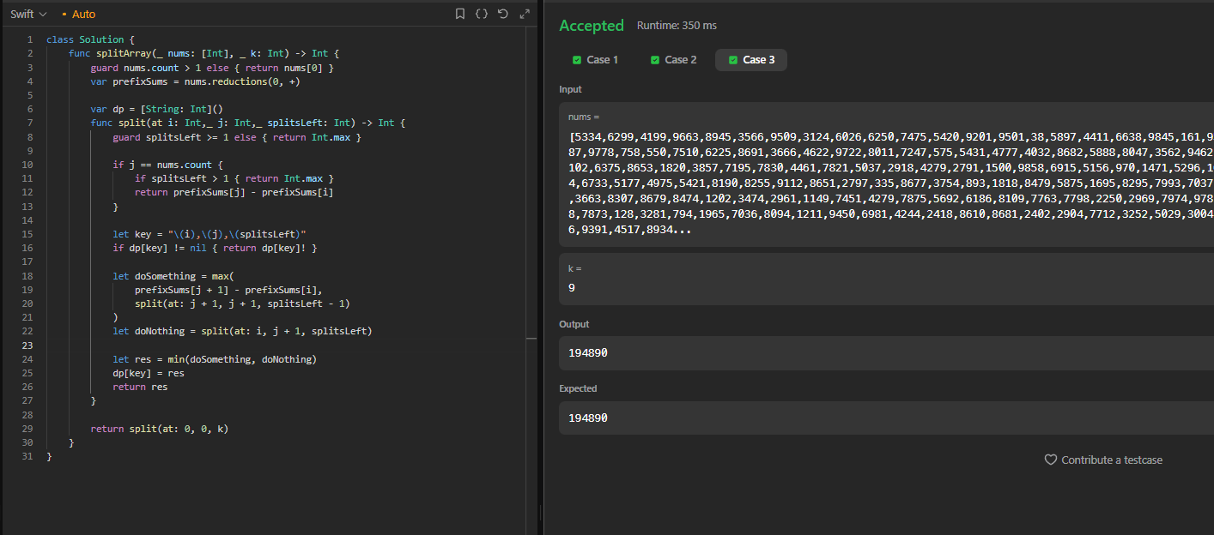Click the 'let doNothing = split' line
The image size is (1214, 535).
[242, 331]
